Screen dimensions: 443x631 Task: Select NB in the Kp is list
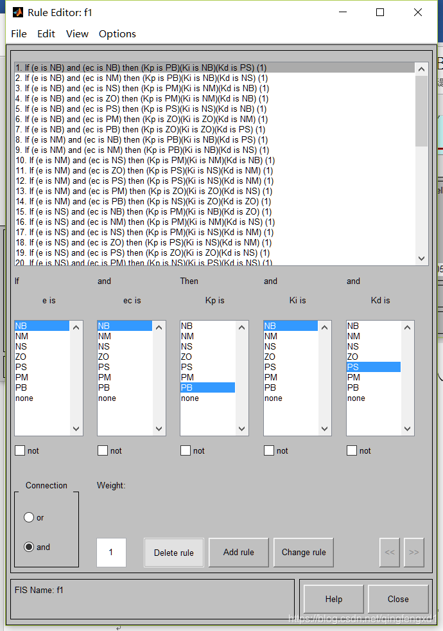[x=207, y=326]
